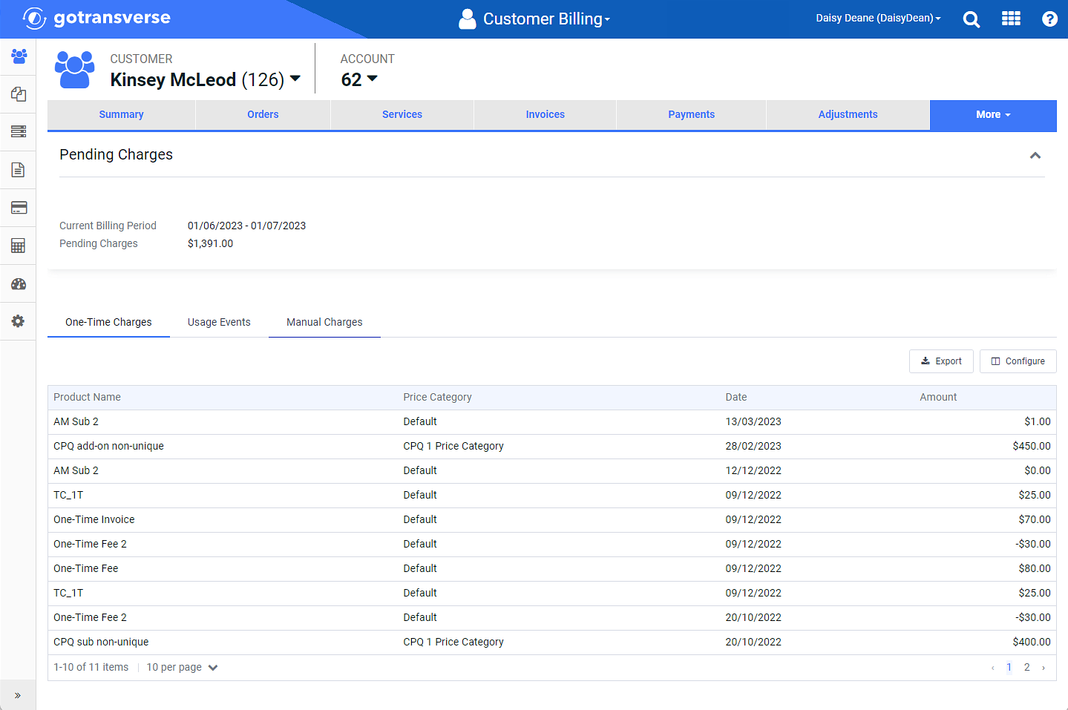This screenshot has height=710, width=1068.
Task: Open the document page sidebar icon
Action: point(19,170)
